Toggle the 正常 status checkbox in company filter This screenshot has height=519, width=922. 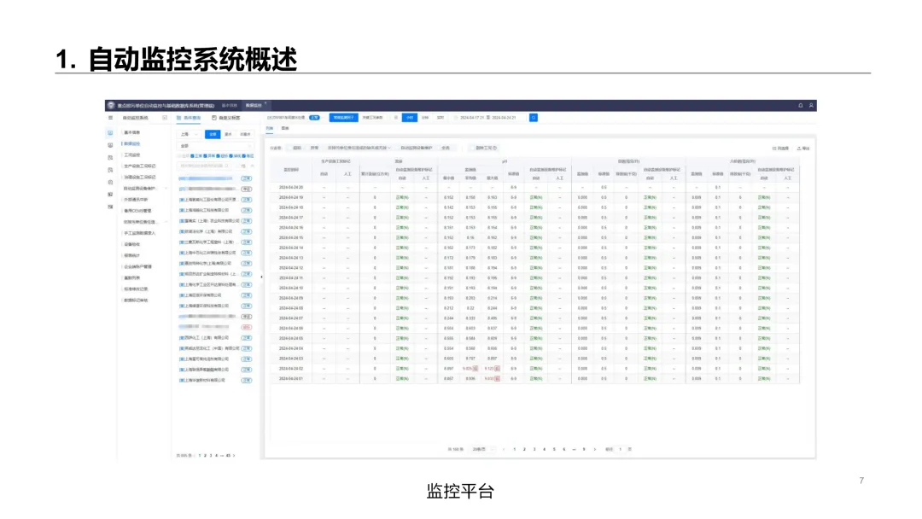click(192, 155)
